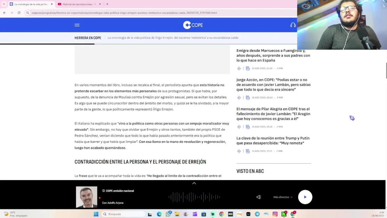The image size is (387, 218).
Task: Click the address bar URL
Action: (x=124, y=13)
